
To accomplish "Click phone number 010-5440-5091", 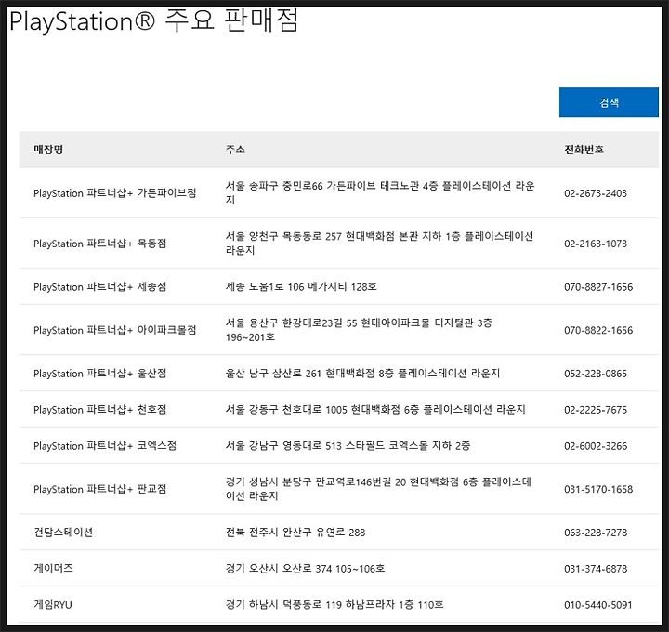I will (x=597, y=605).
